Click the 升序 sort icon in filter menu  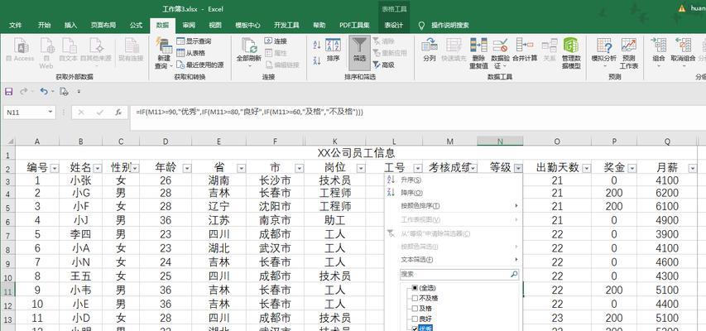point(391,180)
